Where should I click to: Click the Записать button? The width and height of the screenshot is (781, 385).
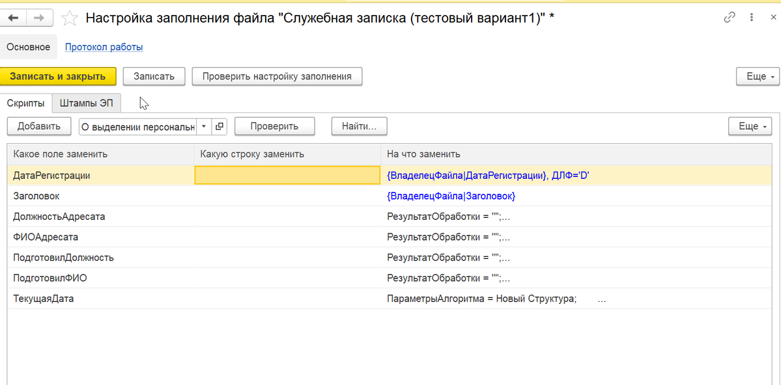(154, 77)
